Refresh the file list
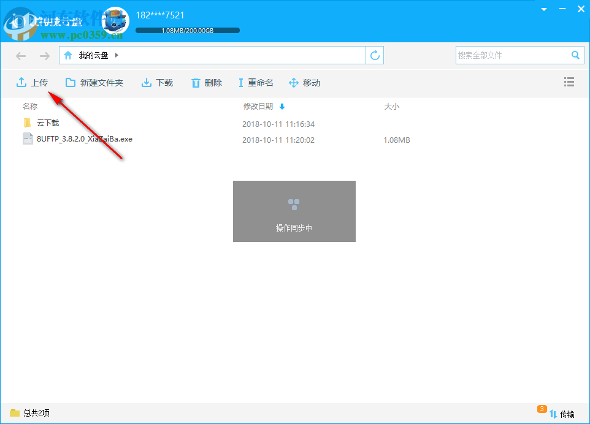The height and width of the screenshot is (424, 590). point(375,55)
